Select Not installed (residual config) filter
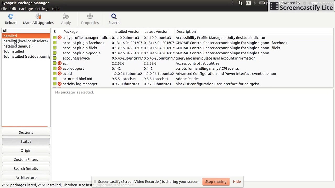The height and width of the screenshot is (188, 335). tap(26, 56)
